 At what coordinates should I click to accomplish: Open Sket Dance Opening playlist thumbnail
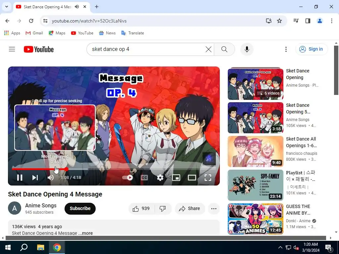click(256, 84)
